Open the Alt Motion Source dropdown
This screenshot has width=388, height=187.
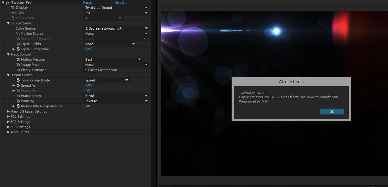click(116, 34)
